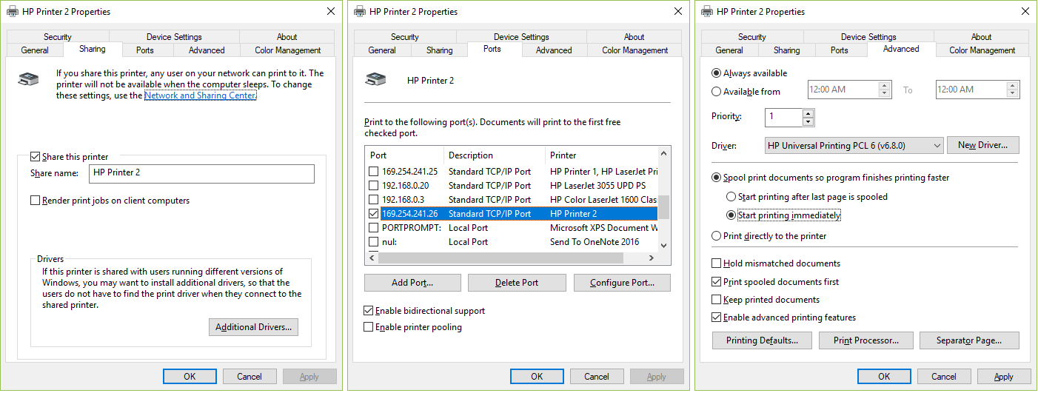This screenshot has width=1038, height=393.
Task: Click the Priority value field
Action: pyautogui.click(x=783, y=117)
